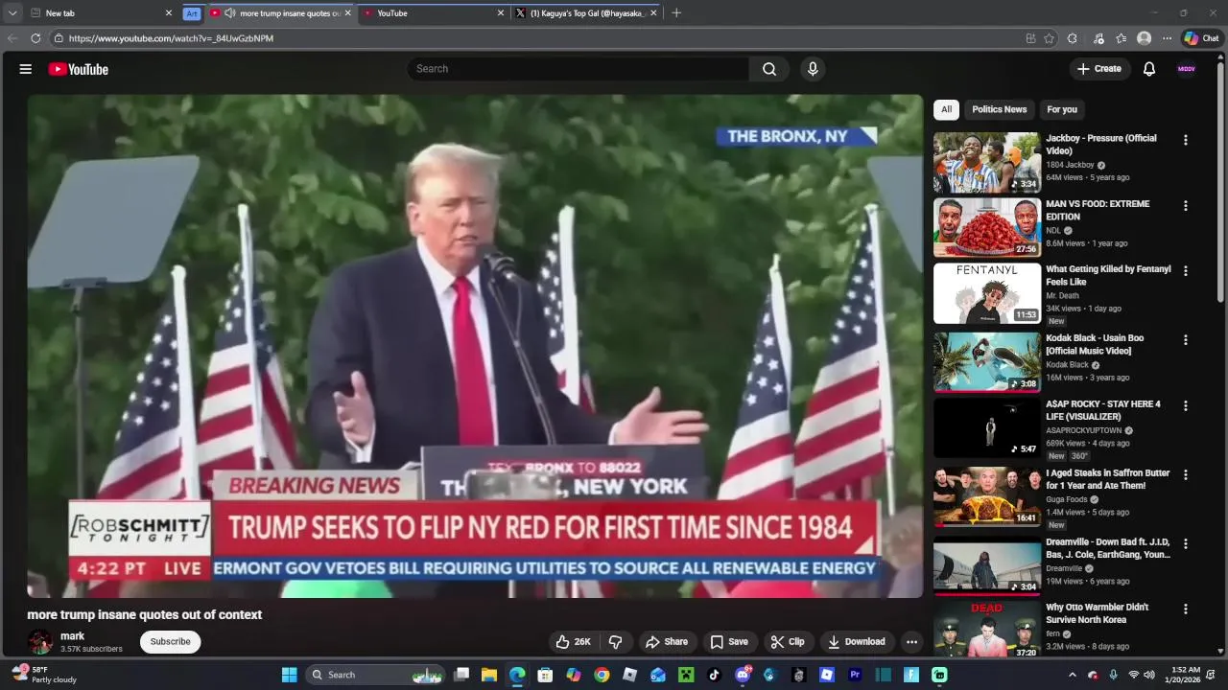The width and height of the screenshot is (1228, 690).
Task: Click the YouTube search input field
Action: pyautogui.click(x=579, y=69)
